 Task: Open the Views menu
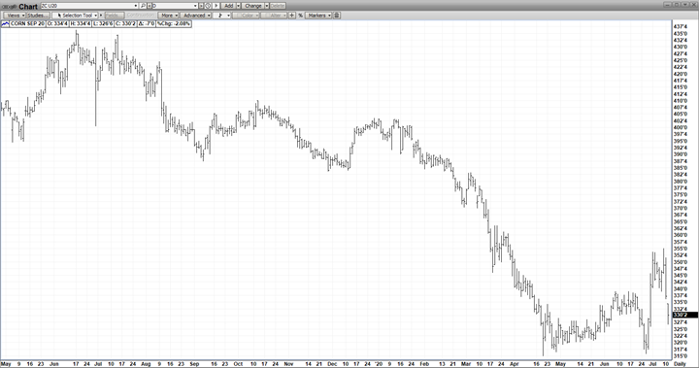pyautogui.click(x=15, y=16)
